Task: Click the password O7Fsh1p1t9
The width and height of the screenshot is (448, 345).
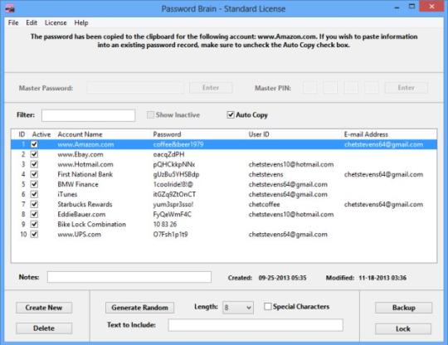Action: (170, 235)
